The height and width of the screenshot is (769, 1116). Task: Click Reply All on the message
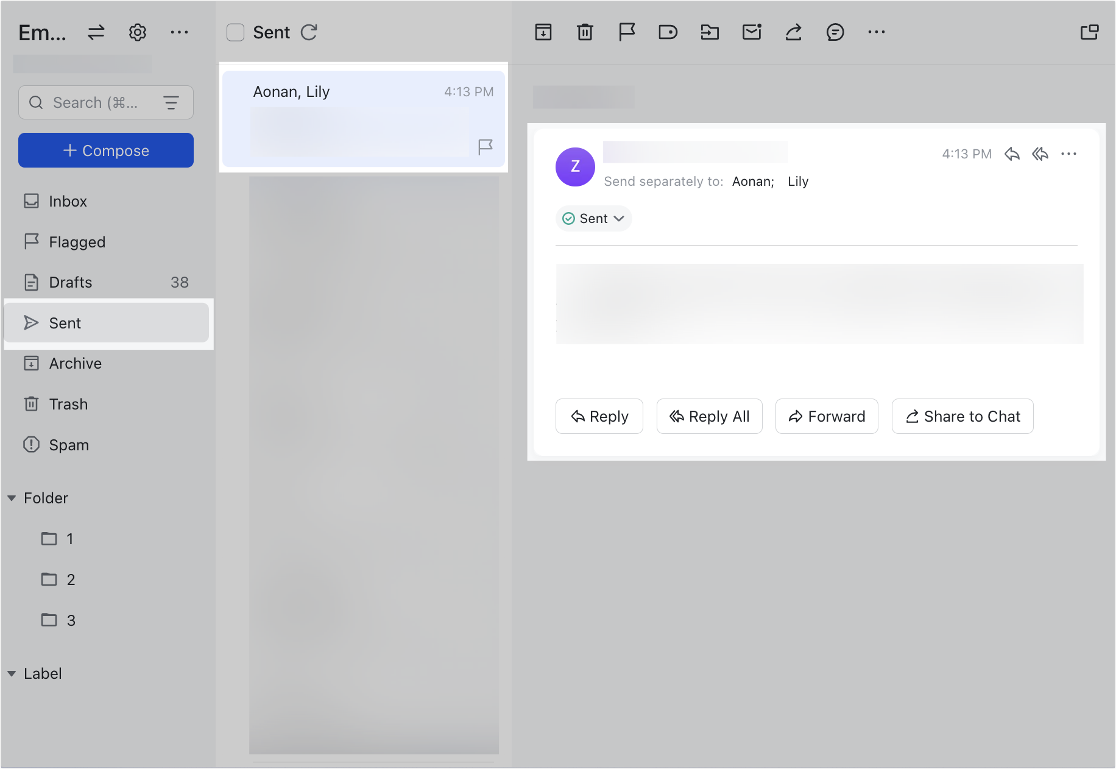709,416
